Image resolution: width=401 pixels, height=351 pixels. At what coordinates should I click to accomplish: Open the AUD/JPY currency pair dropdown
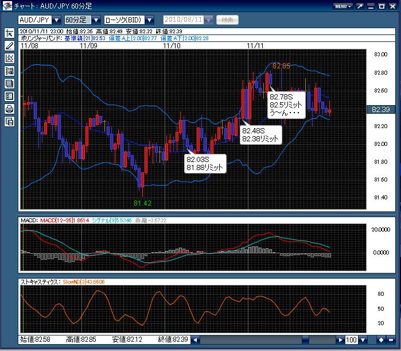coord(57,20)
